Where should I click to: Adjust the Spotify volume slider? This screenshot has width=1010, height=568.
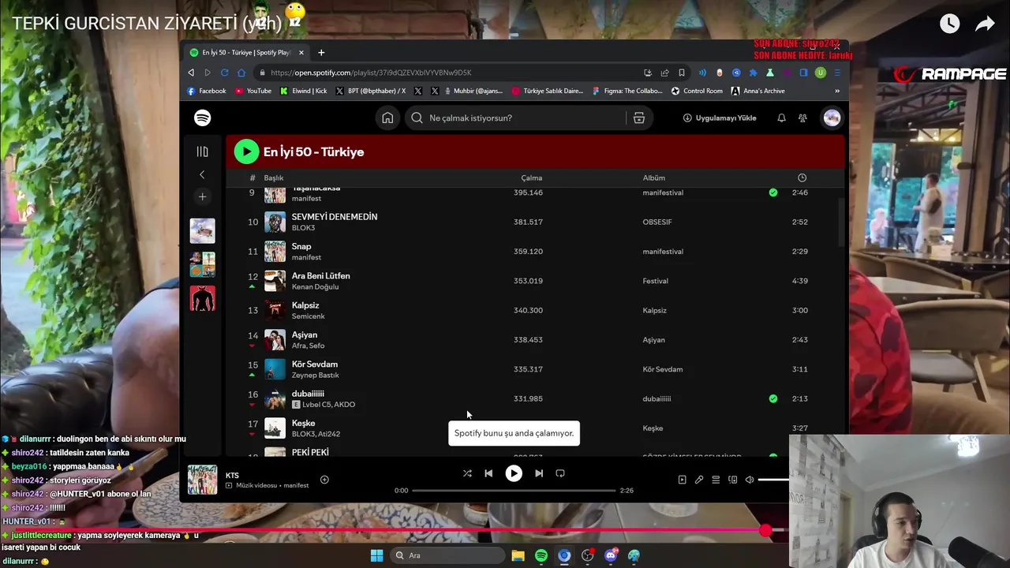(x=773, y=480)
